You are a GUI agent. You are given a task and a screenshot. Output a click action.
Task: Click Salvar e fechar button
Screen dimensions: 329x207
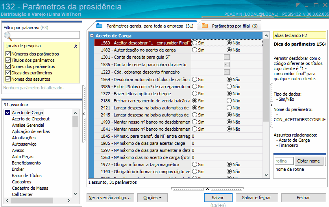257,198
